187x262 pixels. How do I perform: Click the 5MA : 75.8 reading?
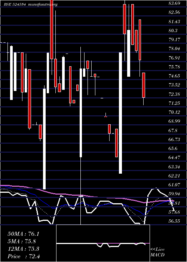click(x=22, y=241)
